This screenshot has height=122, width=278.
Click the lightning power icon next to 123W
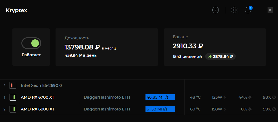225,97
